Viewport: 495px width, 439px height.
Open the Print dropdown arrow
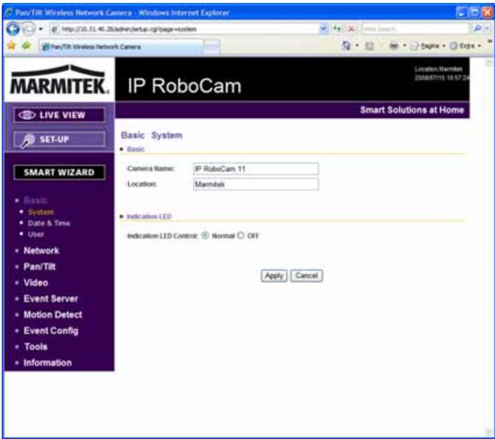coord(404,46)
